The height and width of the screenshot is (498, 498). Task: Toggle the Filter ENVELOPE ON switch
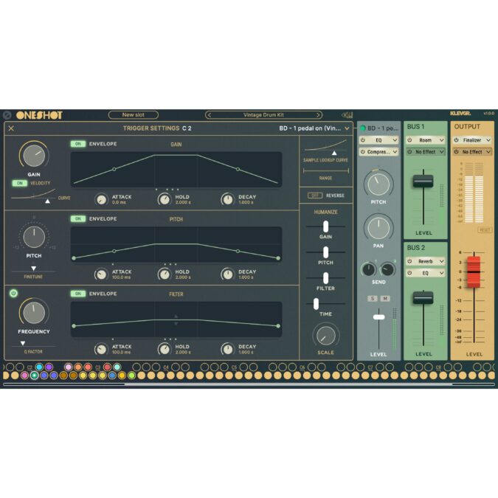(78, 294)
